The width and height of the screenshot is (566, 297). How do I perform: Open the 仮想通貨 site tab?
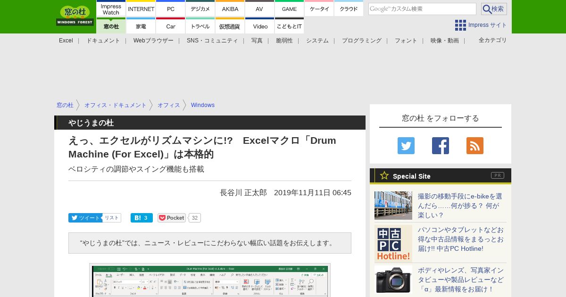pos(230,26)
